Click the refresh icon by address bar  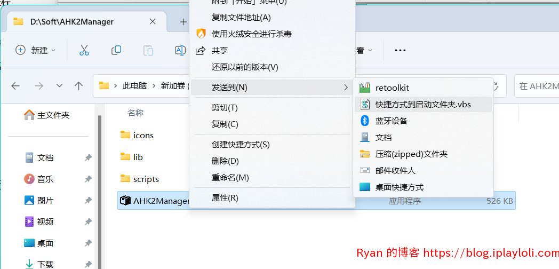pyautogui.click(x=495, y=86)
